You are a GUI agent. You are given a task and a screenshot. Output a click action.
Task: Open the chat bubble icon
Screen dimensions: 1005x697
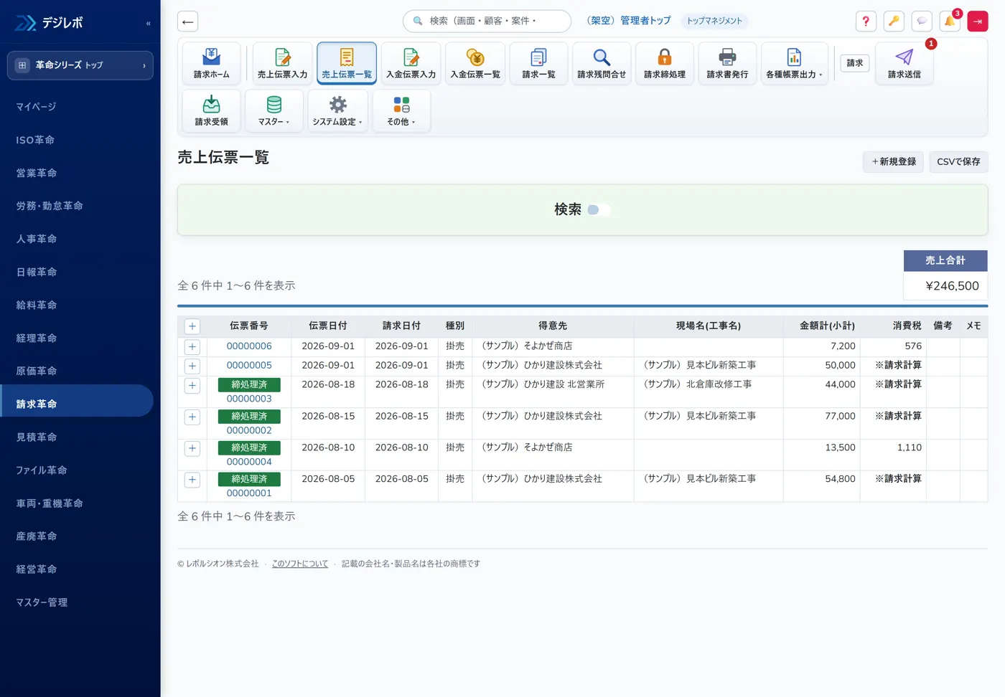[x=922, y=22]
